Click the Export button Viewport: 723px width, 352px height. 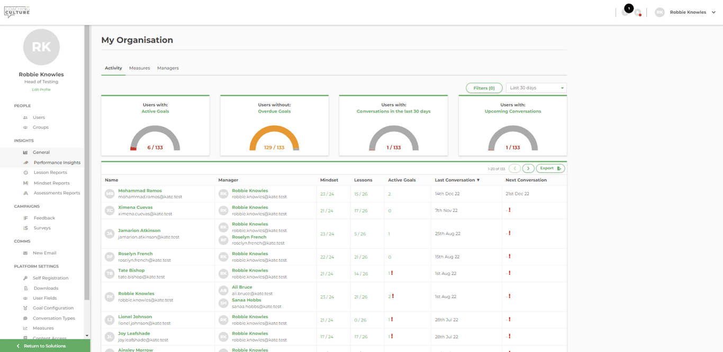550,169
